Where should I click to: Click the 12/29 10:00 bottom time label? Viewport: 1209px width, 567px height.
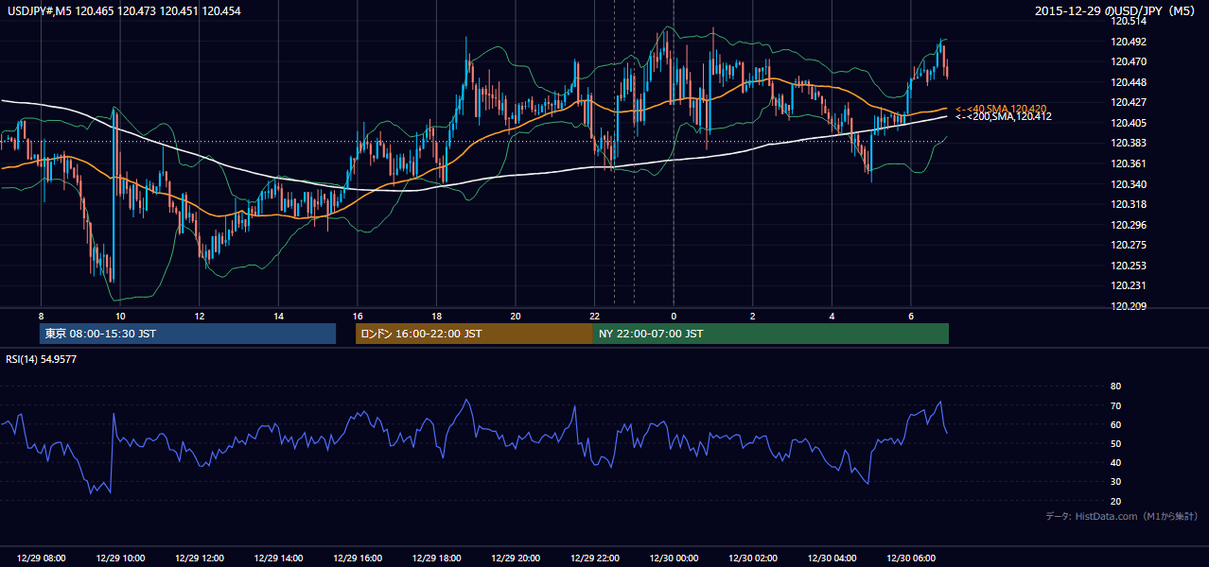[x=120, y=558]
